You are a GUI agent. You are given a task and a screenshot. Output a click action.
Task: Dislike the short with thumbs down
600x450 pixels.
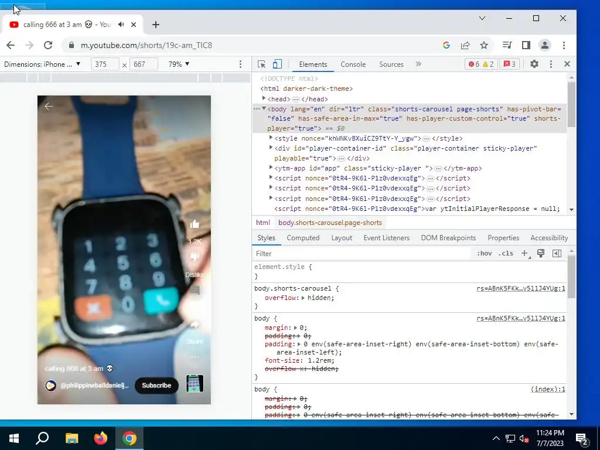pos(195,258)
